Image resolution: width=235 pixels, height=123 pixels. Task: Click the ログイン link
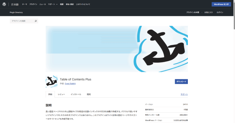220,12
